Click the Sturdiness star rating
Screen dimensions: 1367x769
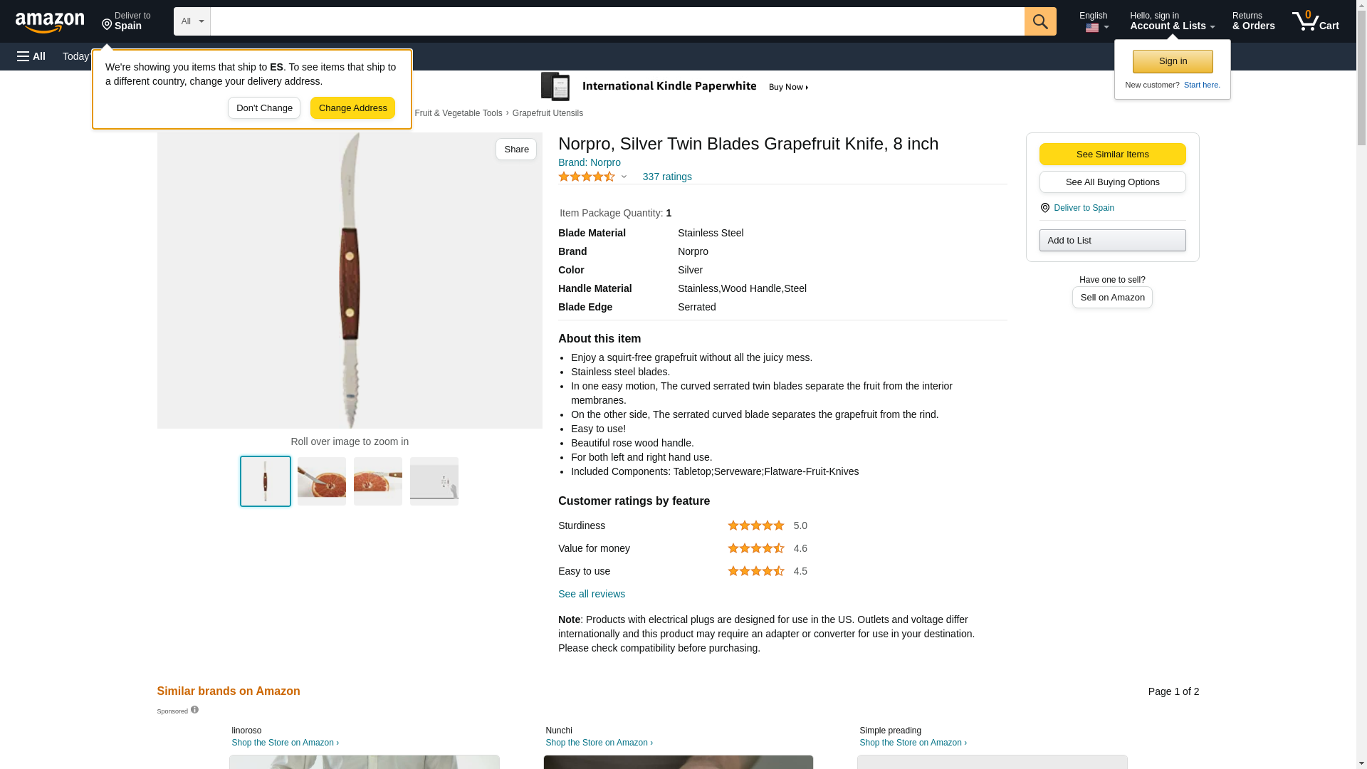pyautogui.click(x=755, y=525)
